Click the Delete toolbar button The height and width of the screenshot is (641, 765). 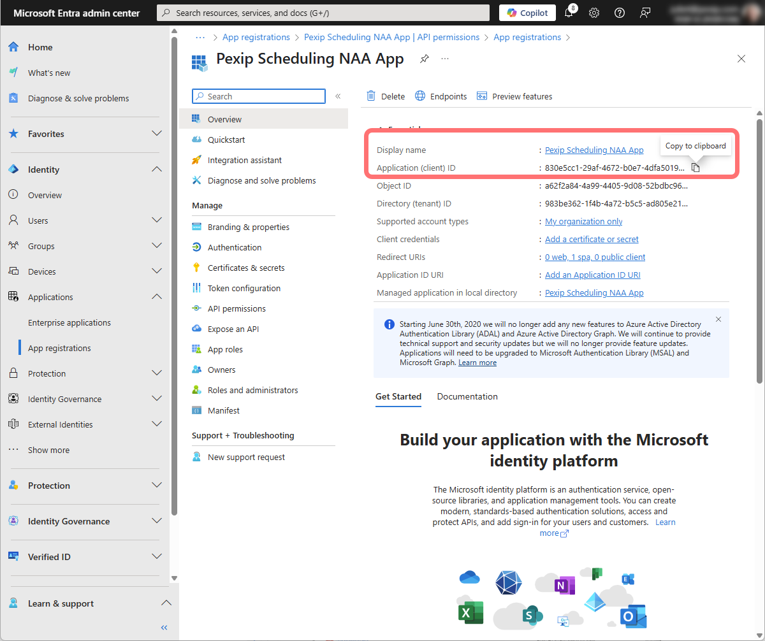coord(386,96)
